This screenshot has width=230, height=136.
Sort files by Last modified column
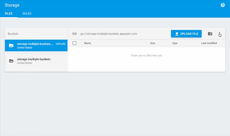pyautogui.click(x=209, y=43)
